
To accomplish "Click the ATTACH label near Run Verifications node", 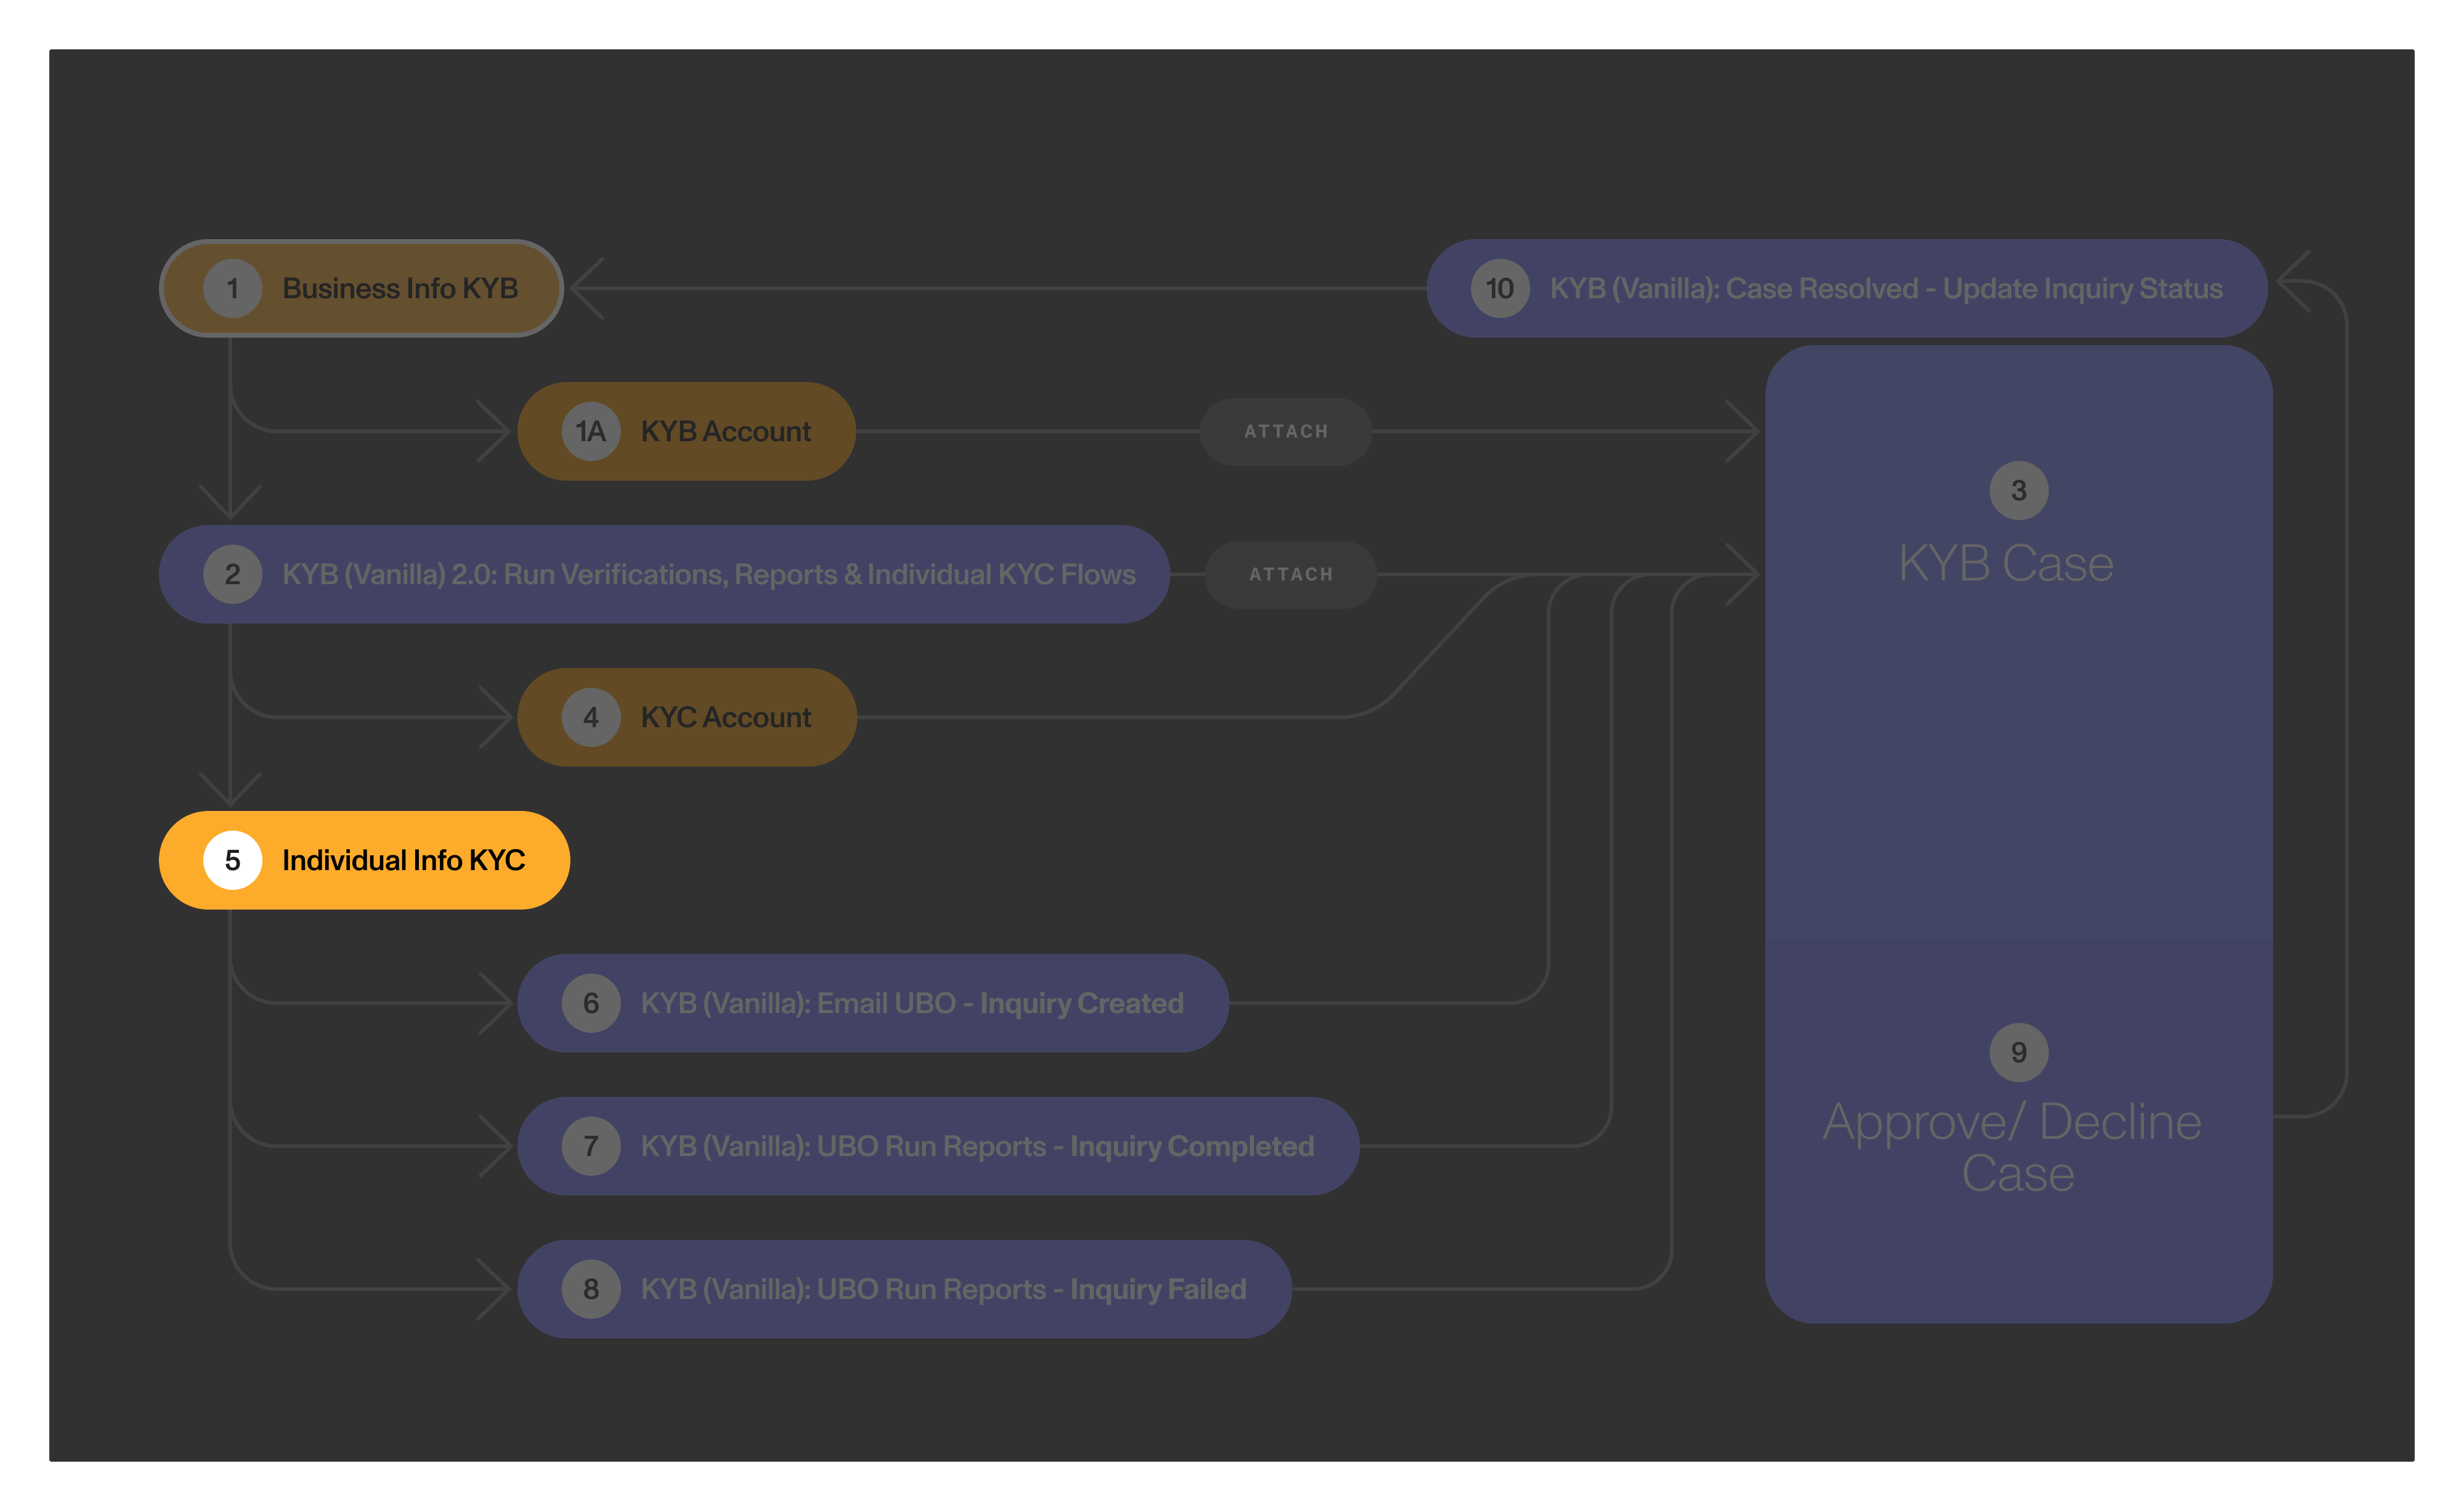I will (1291, 573).
